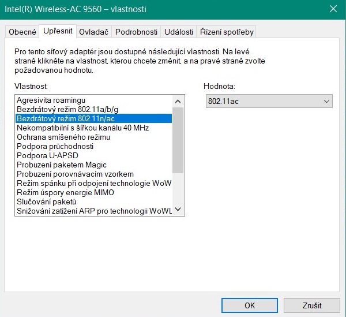
Task: Select Agresivita roamingu property
Action: [51, 100]
